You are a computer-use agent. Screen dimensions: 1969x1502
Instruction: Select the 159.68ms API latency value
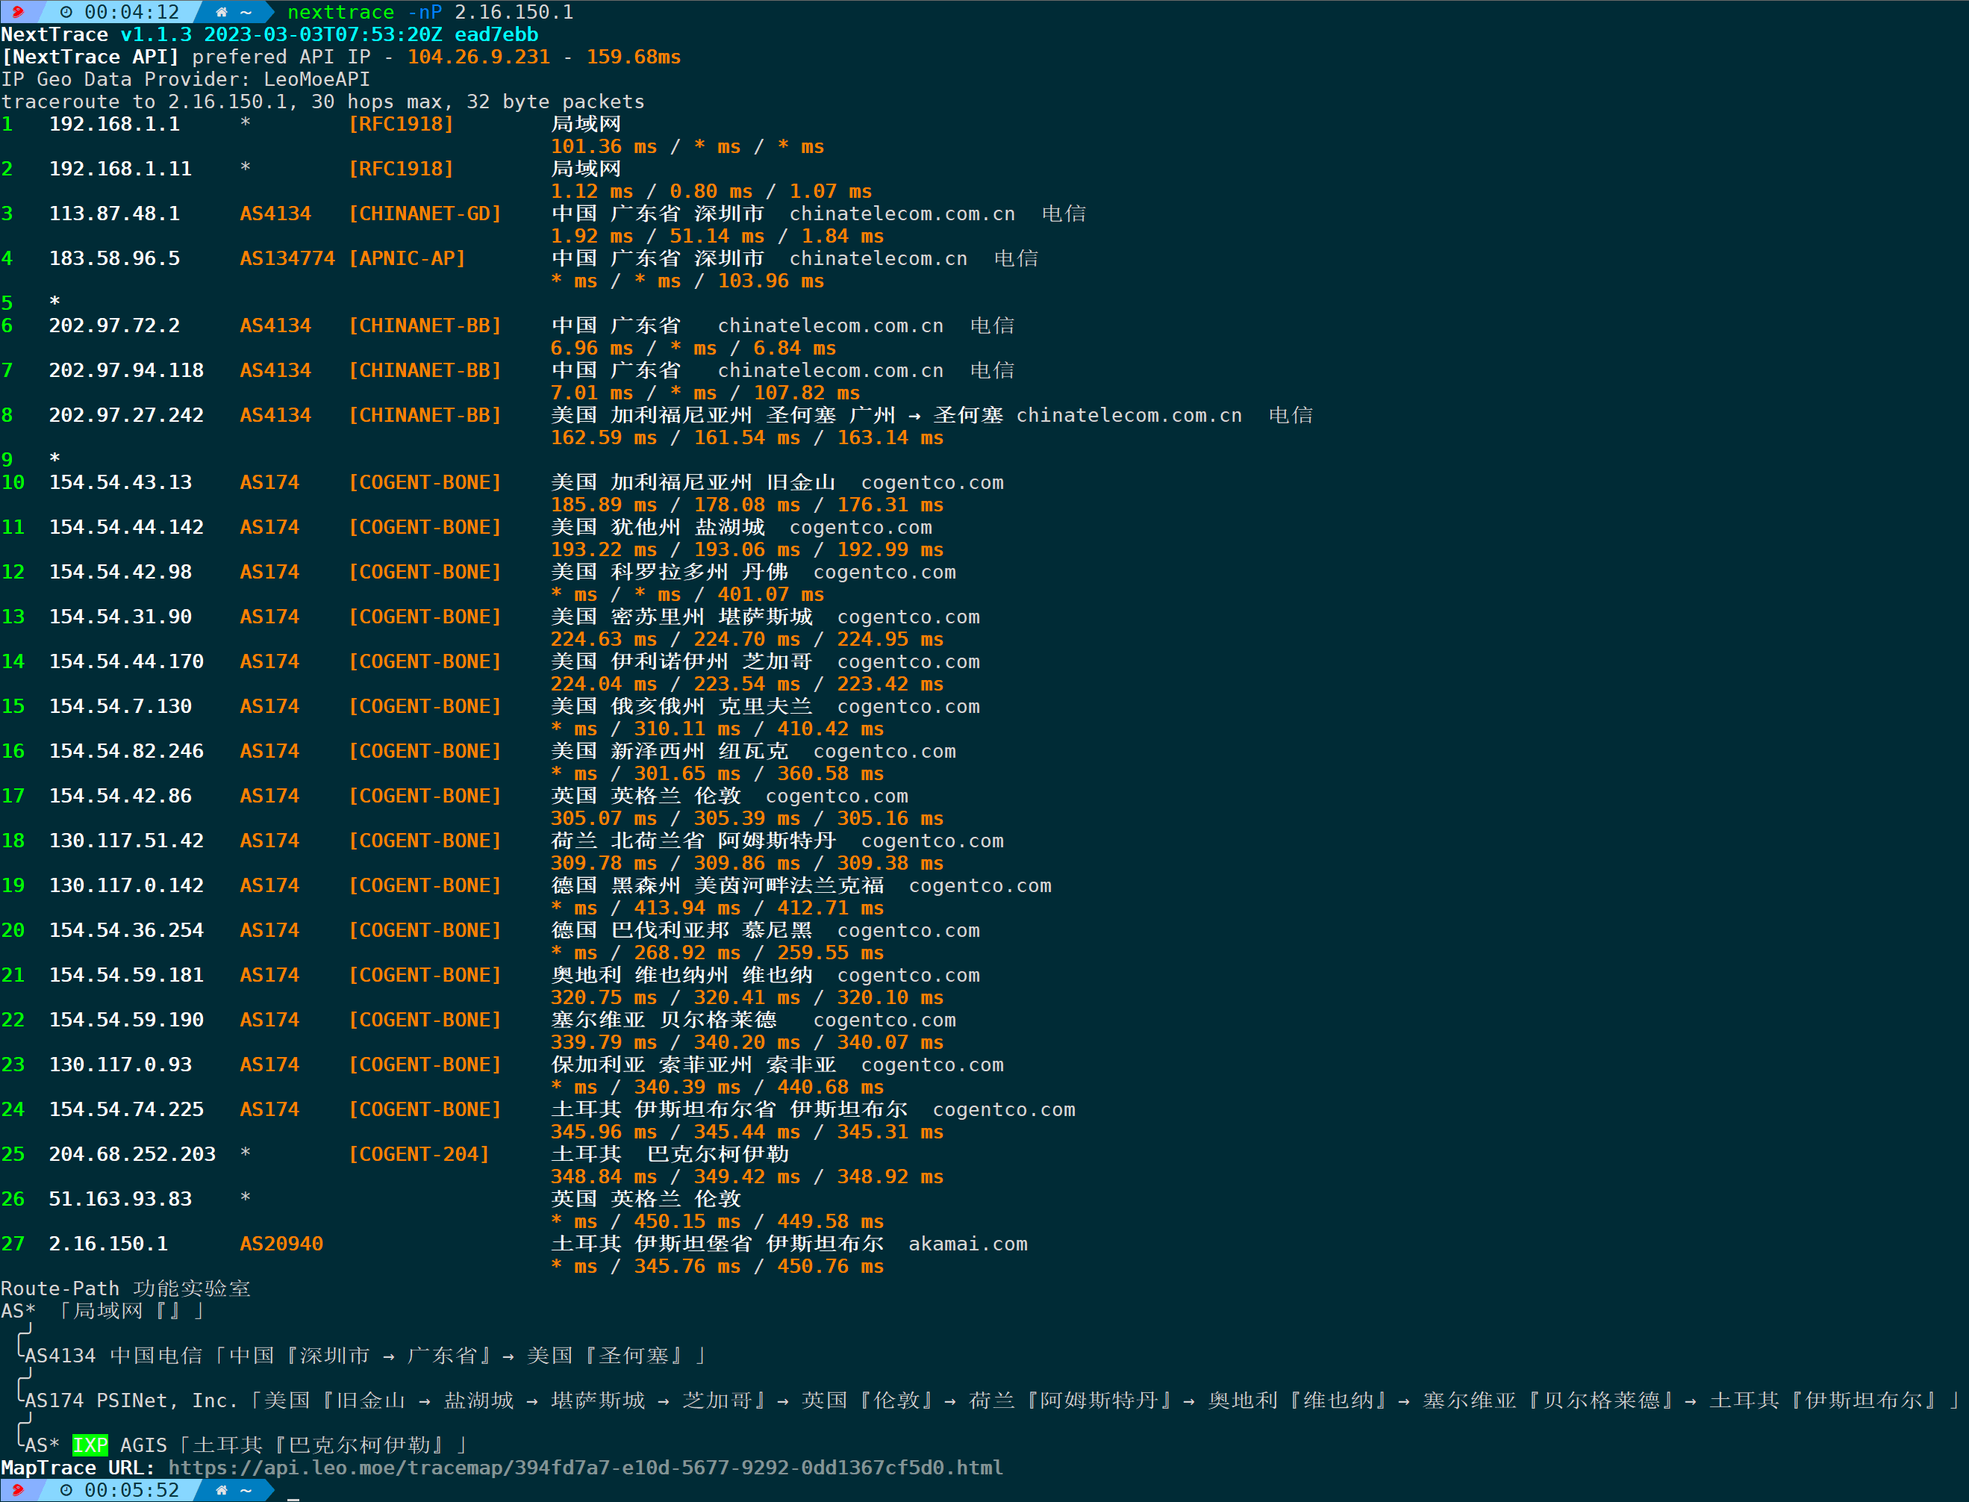(634, 56)
